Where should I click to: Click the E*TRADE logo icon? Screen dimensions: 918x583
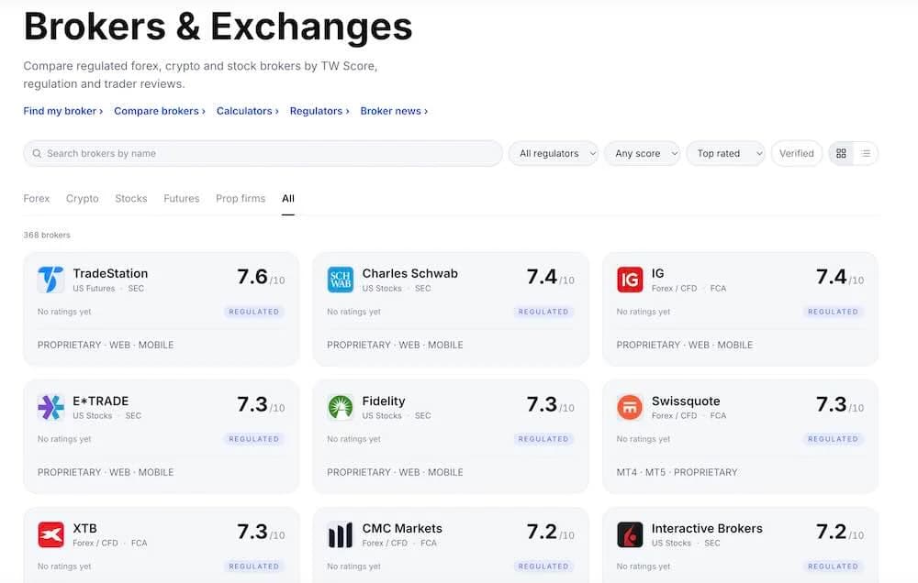[50, 407]
